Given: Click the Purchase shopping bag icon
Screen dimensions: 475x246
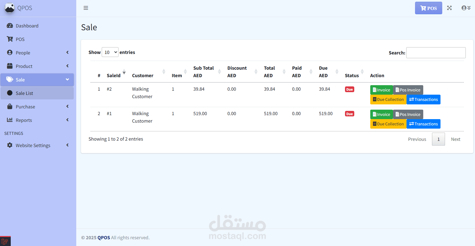Looking at the screenshot, I should click(x=10, y=106).
